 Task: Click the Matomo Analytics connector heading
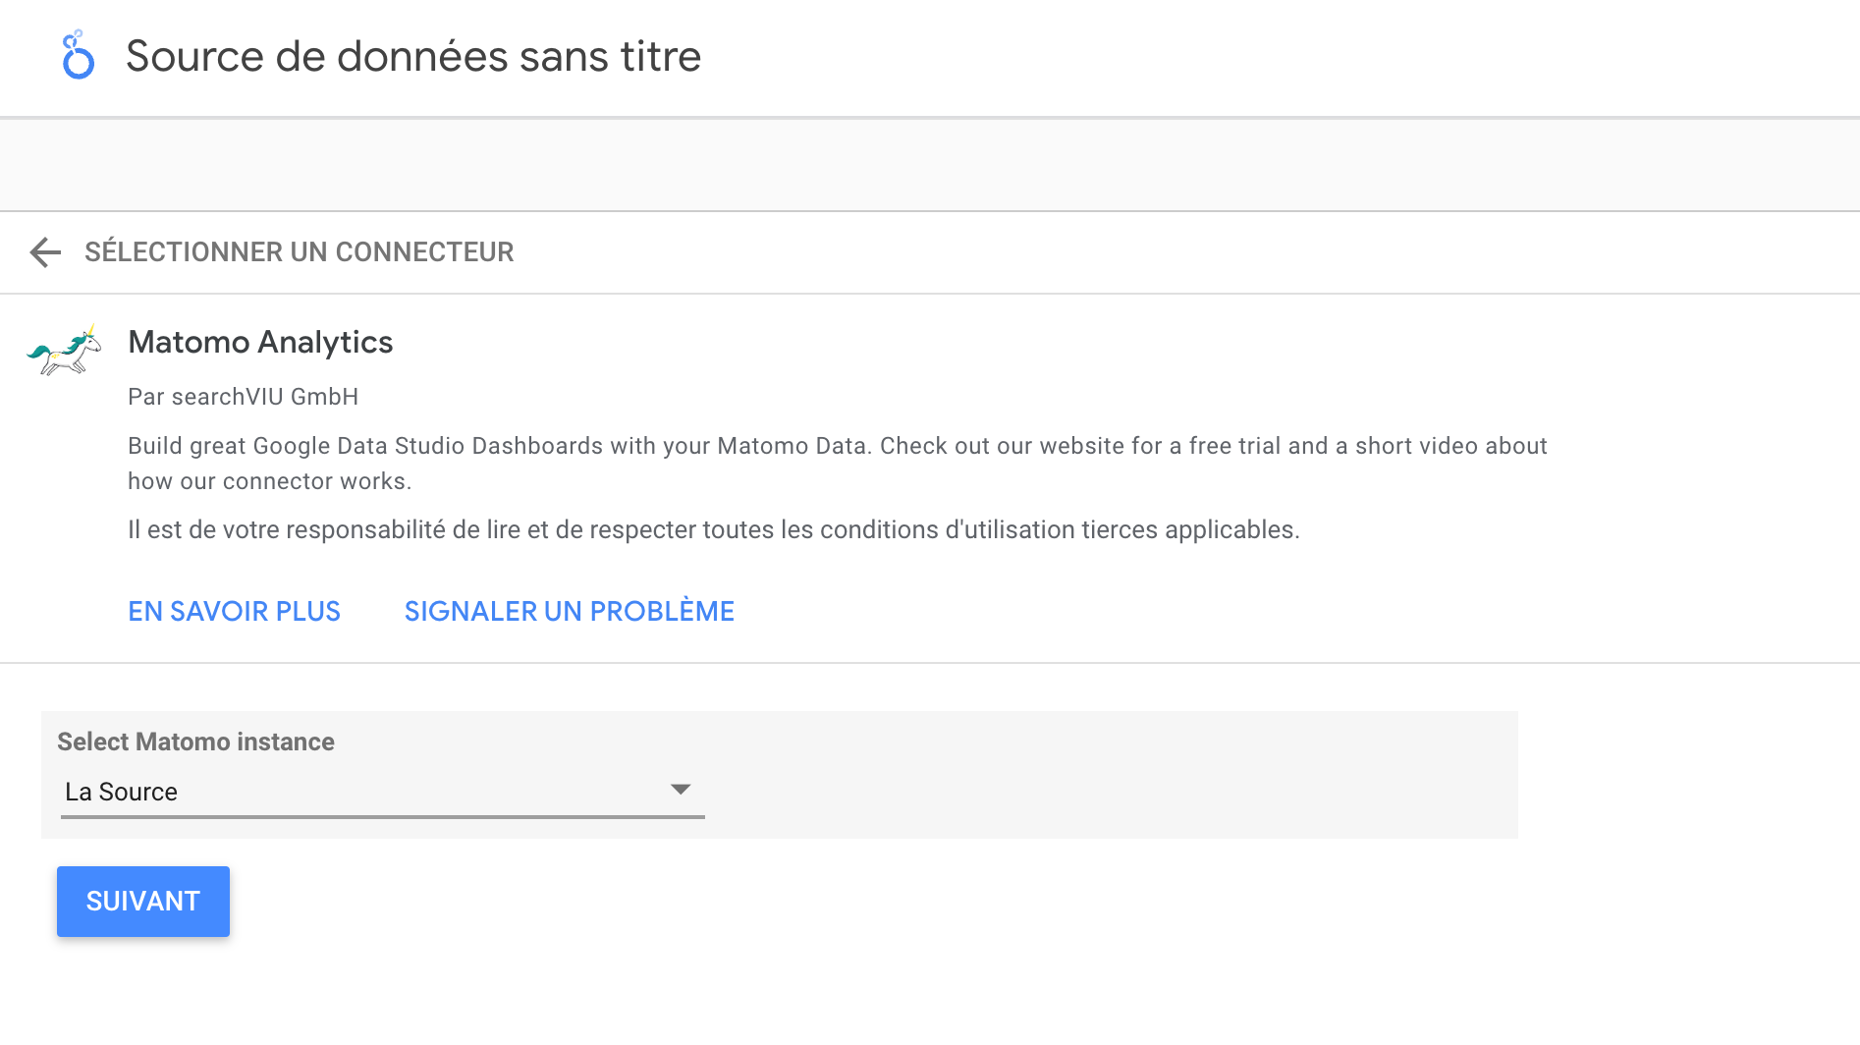[x=260, y=342]
